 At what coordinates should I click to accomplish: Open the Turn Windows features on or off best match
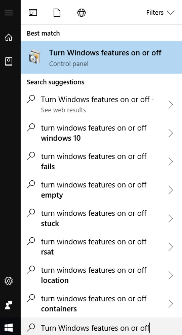(101, 57)
